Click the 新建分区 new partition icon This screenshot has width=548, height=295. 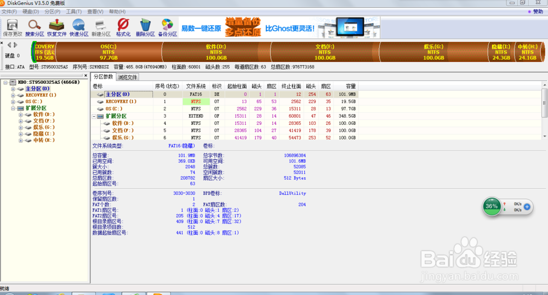[101, 28]
